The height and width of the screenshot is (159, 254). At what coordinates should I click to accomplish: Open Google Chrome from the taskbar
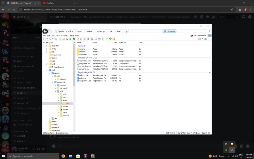tap(63, 156)
